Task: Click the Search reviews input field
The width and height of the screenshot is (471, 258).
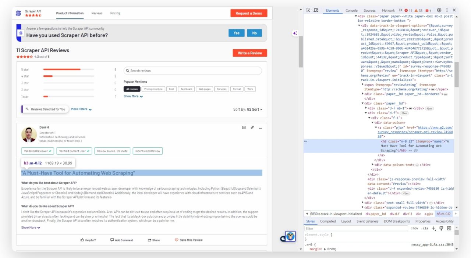Action: [x=193, y=71]
